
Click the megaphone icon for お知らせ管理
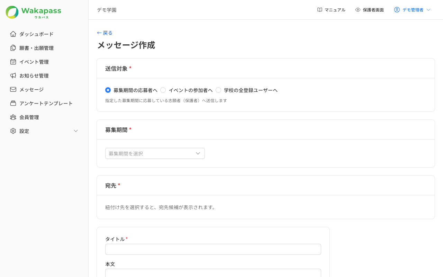13,75
